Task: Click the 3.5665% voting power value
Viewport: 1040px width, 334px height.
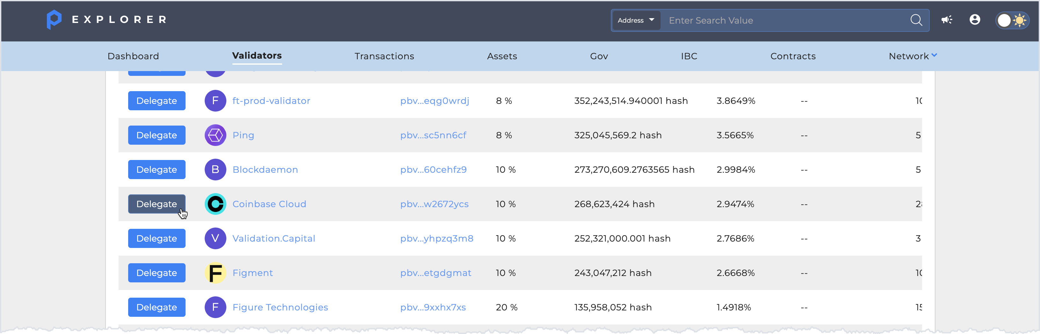Action: tap(735, 135)
